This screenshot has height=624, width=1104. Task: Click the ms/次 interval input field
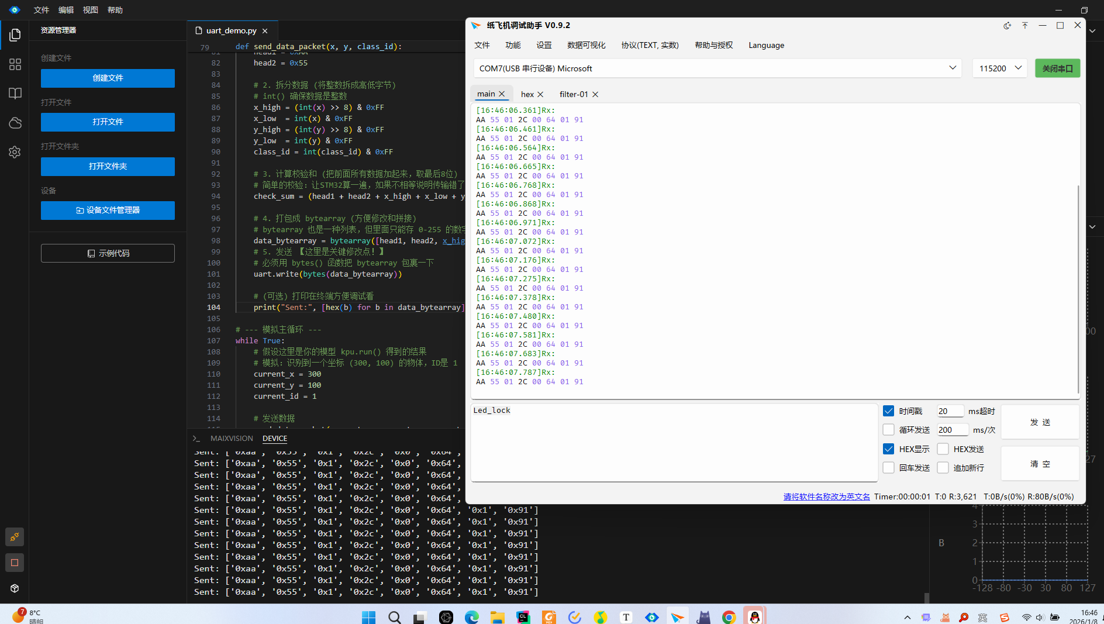953,430
